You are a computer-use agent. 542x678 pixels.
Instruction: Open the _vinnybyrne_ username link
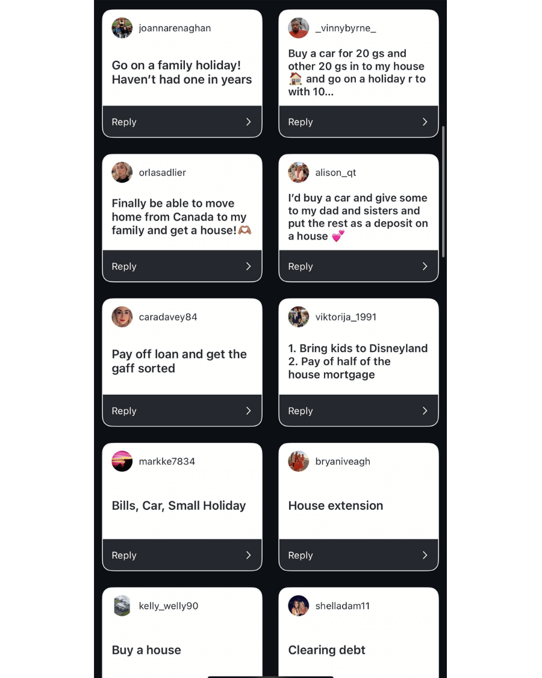click(346, 28)
